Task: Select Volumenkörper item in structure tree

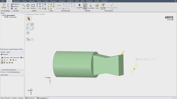Action: click(12, 17)
